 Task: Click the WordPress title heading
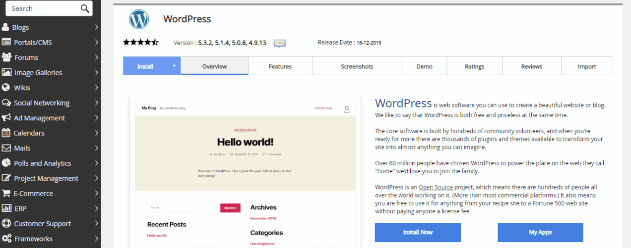(x=187, y=19)
